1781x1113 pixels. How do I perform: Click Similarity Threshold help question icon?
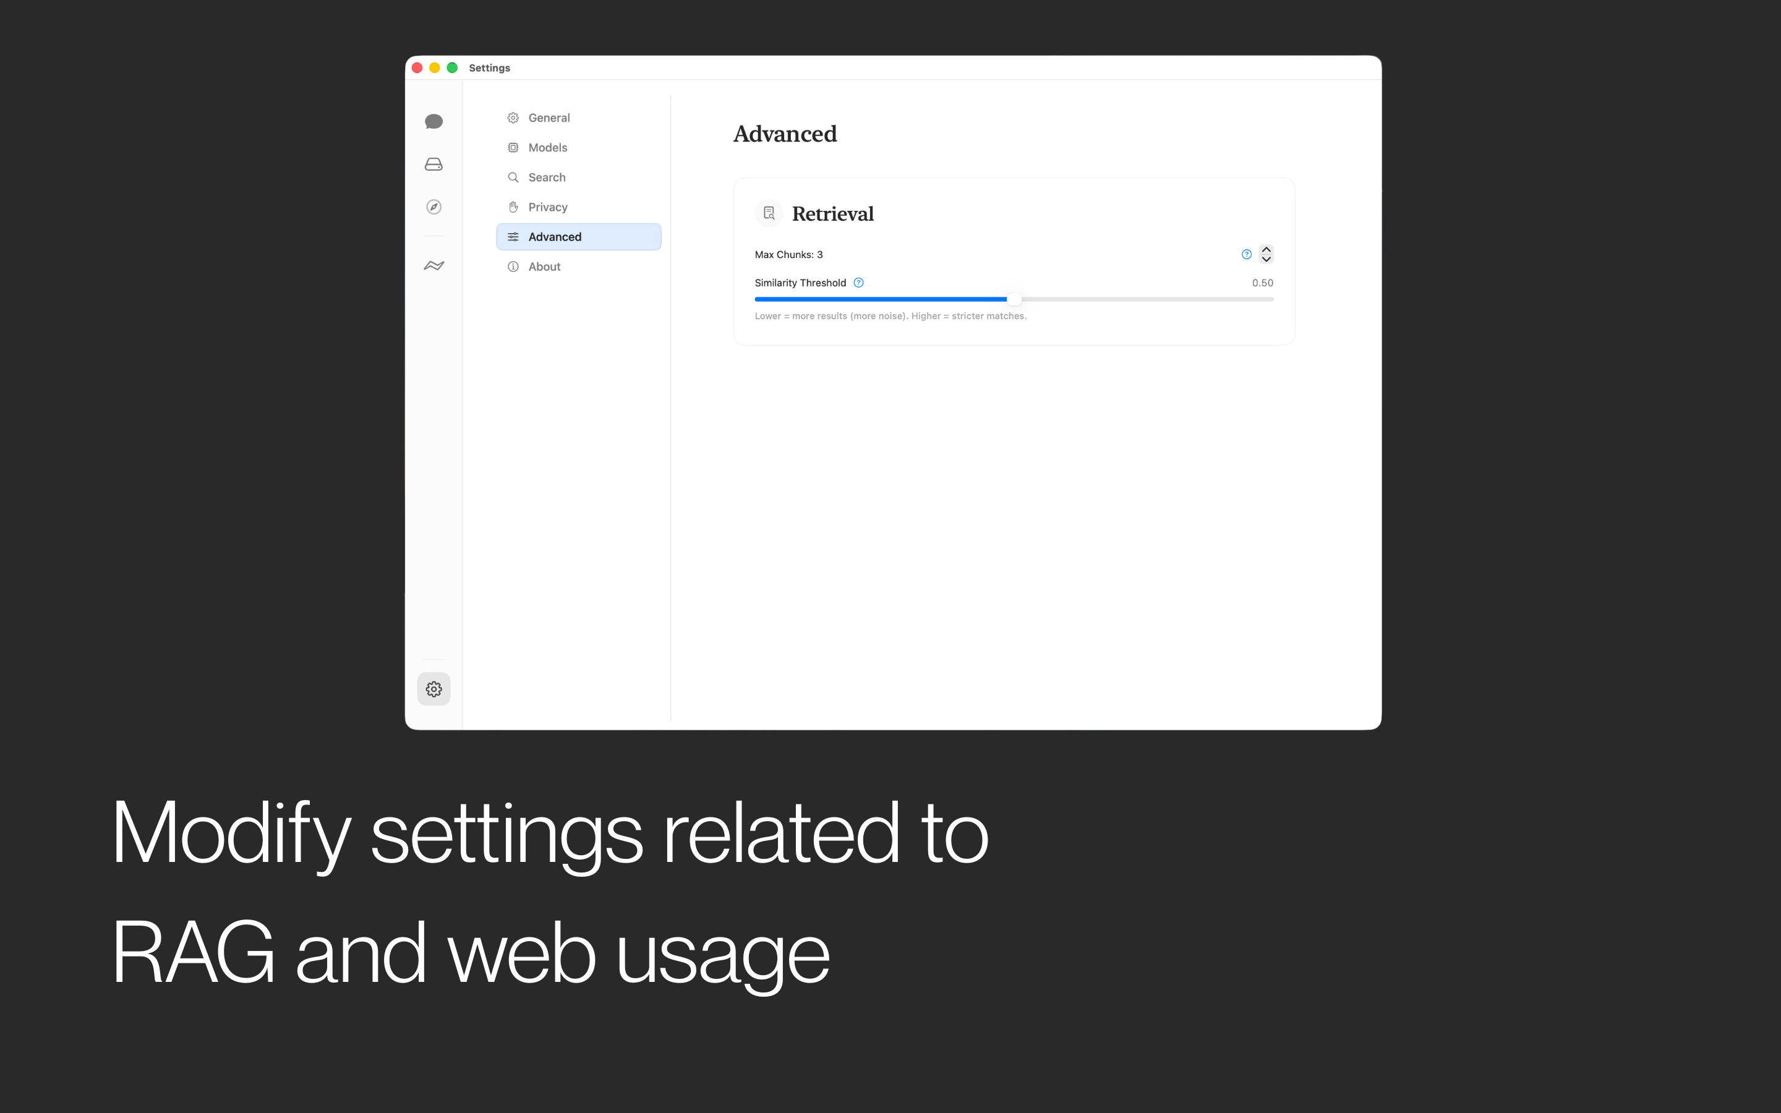[x=858, y=283]
